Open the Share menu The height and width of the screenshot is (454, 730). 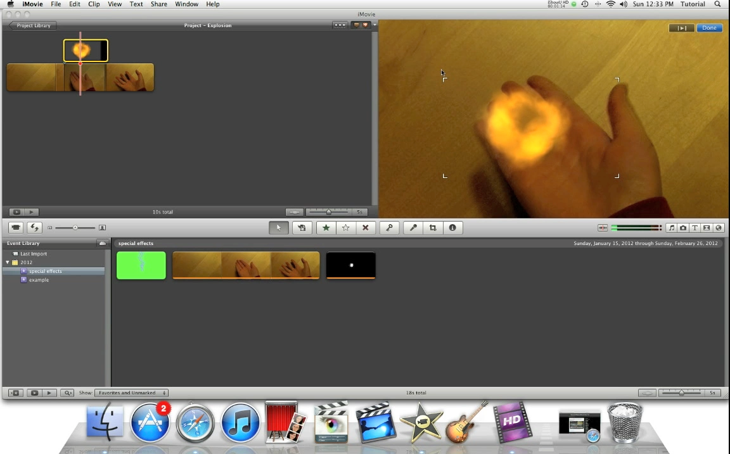[x=159, y=4]
